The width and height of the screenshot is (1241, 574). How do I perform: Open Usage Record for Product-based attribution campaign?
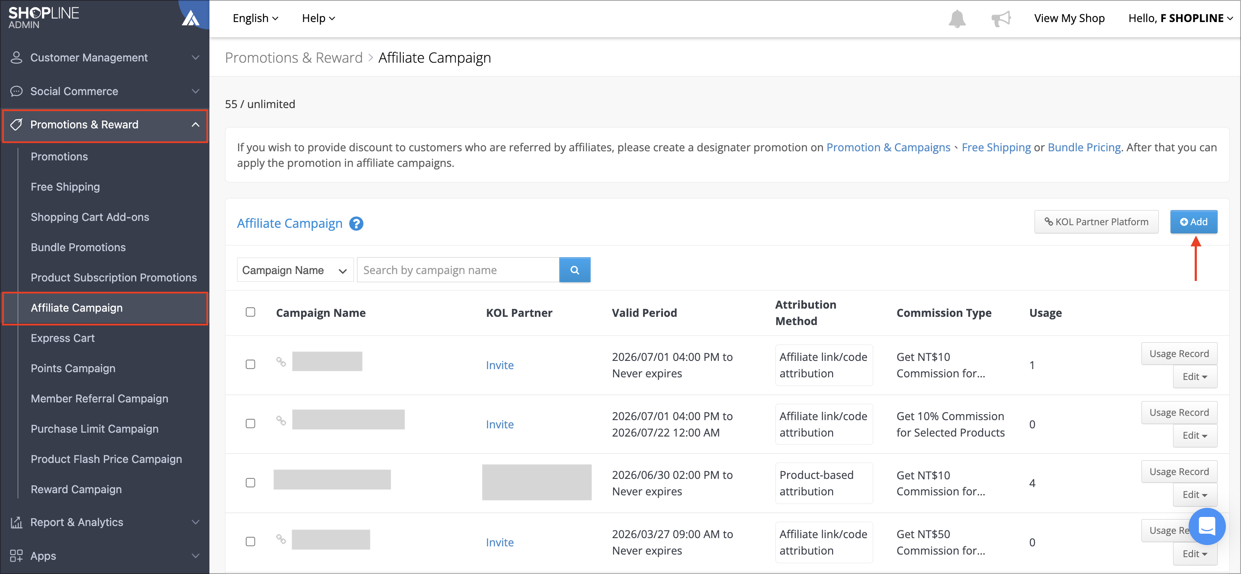[1179, 472]
